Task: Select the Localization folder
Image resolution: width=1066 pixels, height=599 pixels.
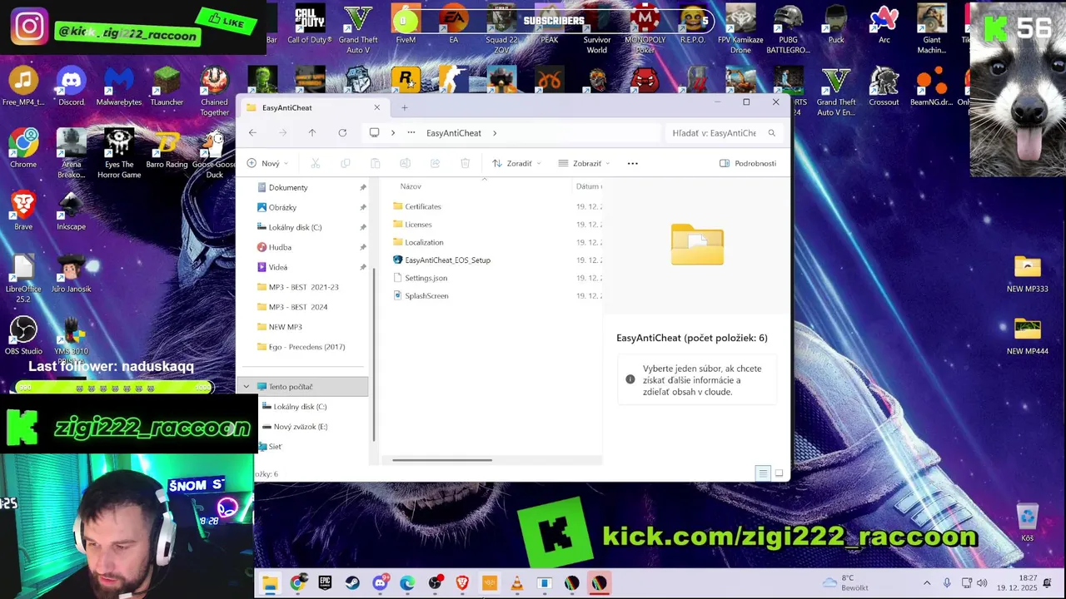Action: (x=424, y=242)
